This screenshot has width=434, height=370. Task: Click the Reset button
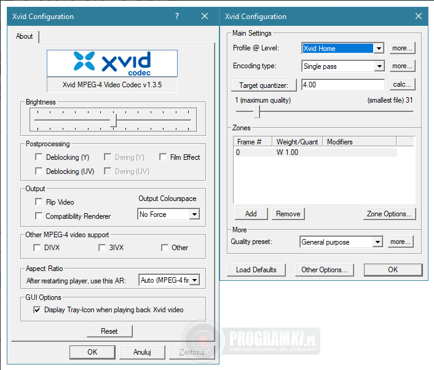click(109, 331)
